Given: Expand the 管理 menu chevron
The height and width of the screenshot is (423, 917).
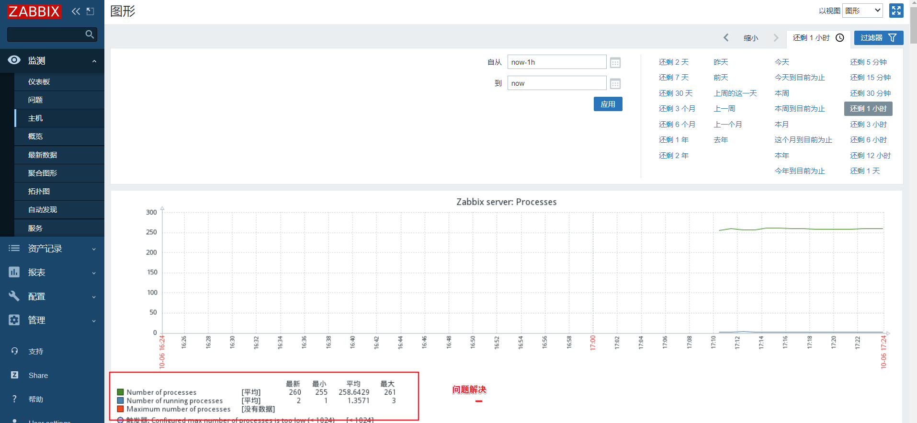Looking at the screenshot, I should pos(94,321).
